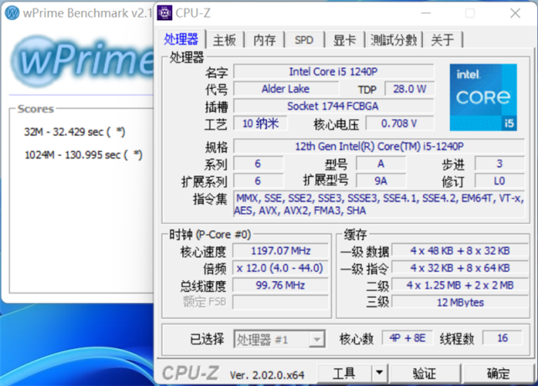The image size is (538, 386).
Task: Switch to the 处理器 tab
Action: click(x=181, y=39)
